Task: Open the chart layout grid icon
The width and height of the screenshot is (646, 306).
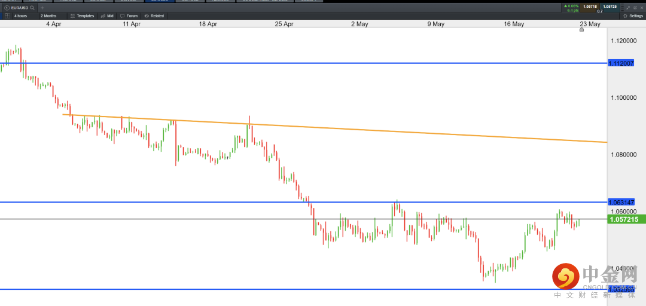Action: (x=7, y=16)
